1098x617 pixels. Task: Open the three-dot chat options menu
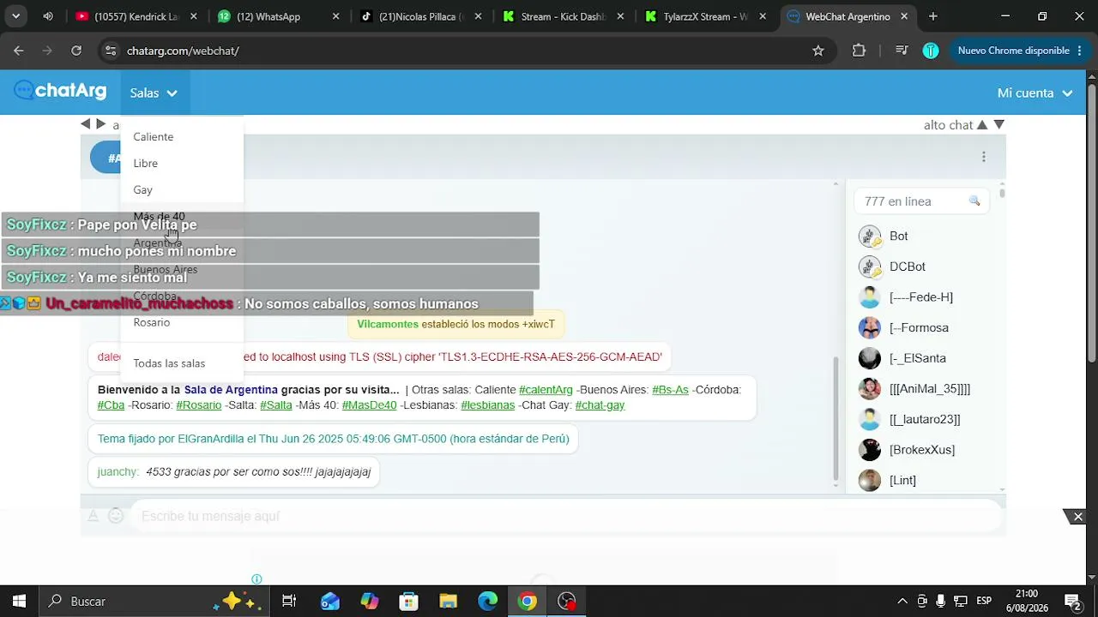pyautogui.click(x=984, y=157)
